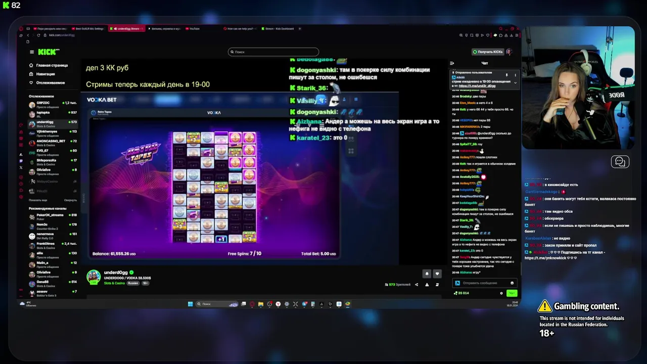Open Главная страница in the sidebar
Viewport: 647px width, 364px height.
pos(48,65)
